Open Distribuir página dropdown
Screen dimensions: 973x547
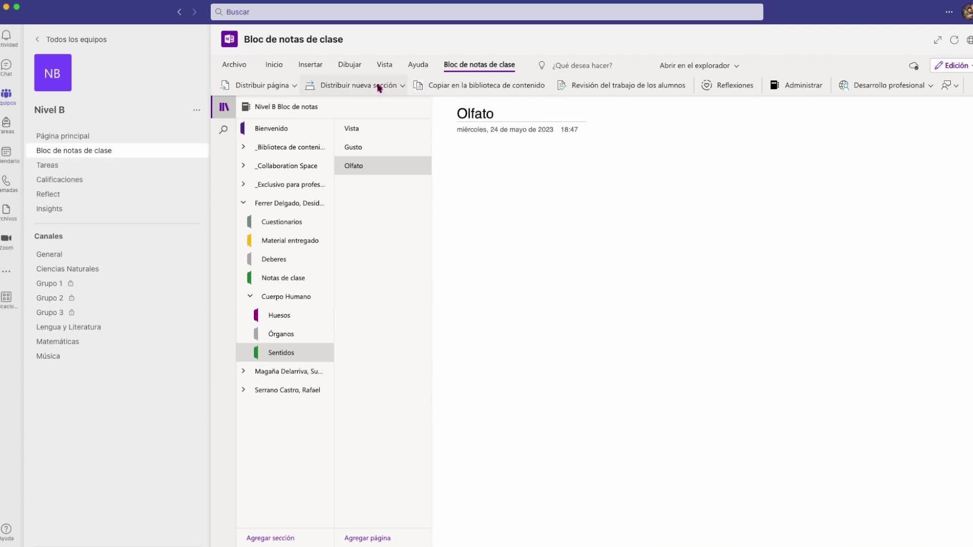pos(294,86)
